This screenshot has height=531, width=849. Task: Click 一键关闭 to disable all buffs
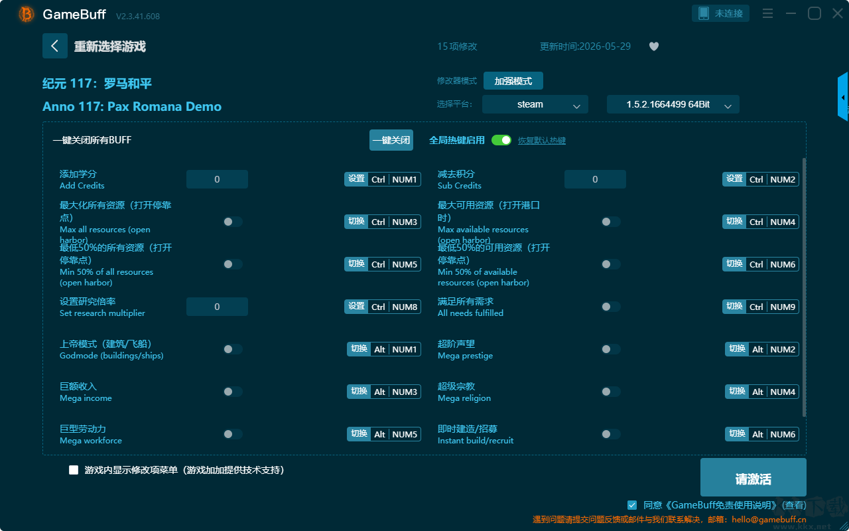[x=391, y=140]
